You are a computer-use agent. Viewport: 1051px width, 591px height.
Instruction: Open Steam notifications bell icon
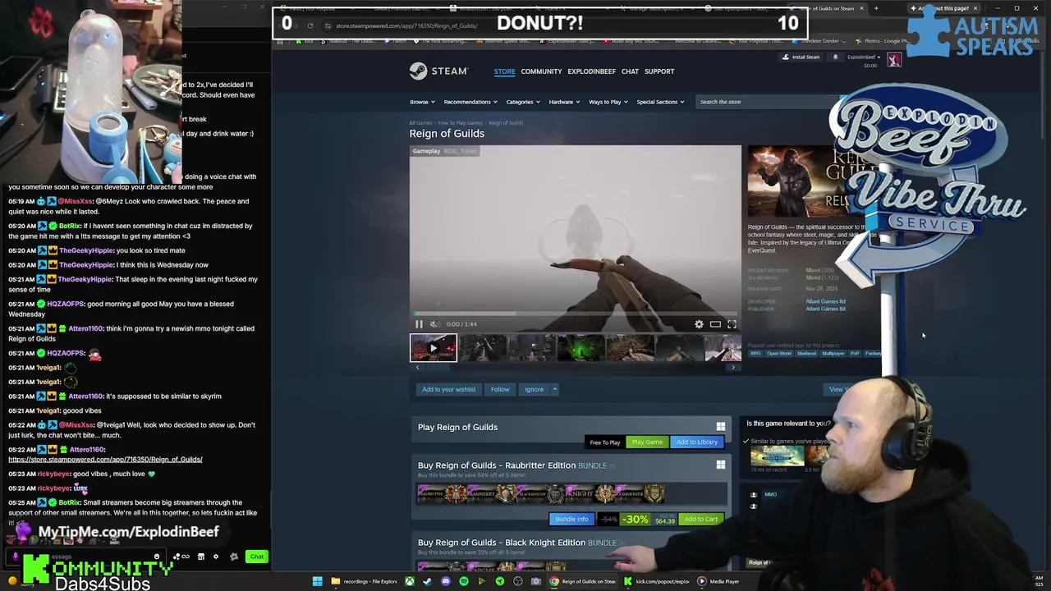(x=835, y=57)
